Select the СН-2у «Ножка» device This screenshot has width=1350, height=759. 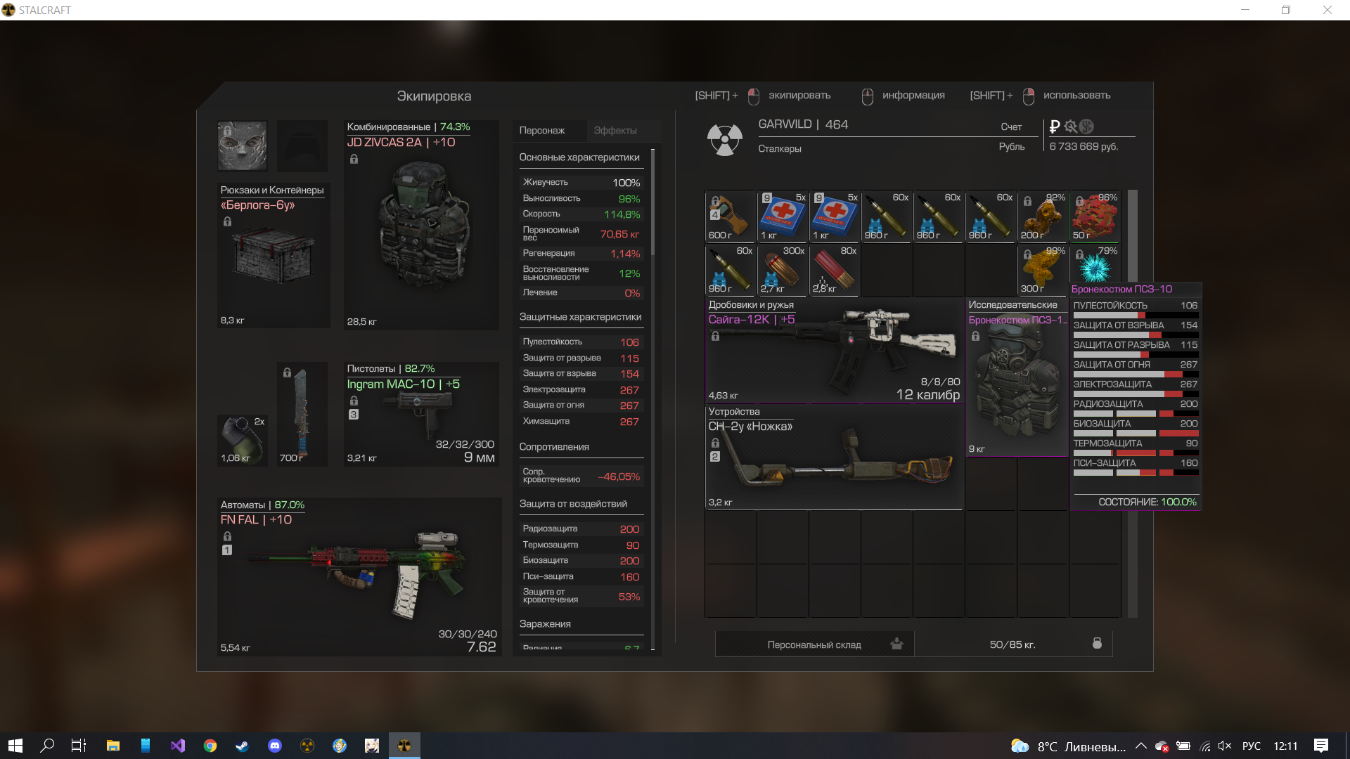click(835, 457)
